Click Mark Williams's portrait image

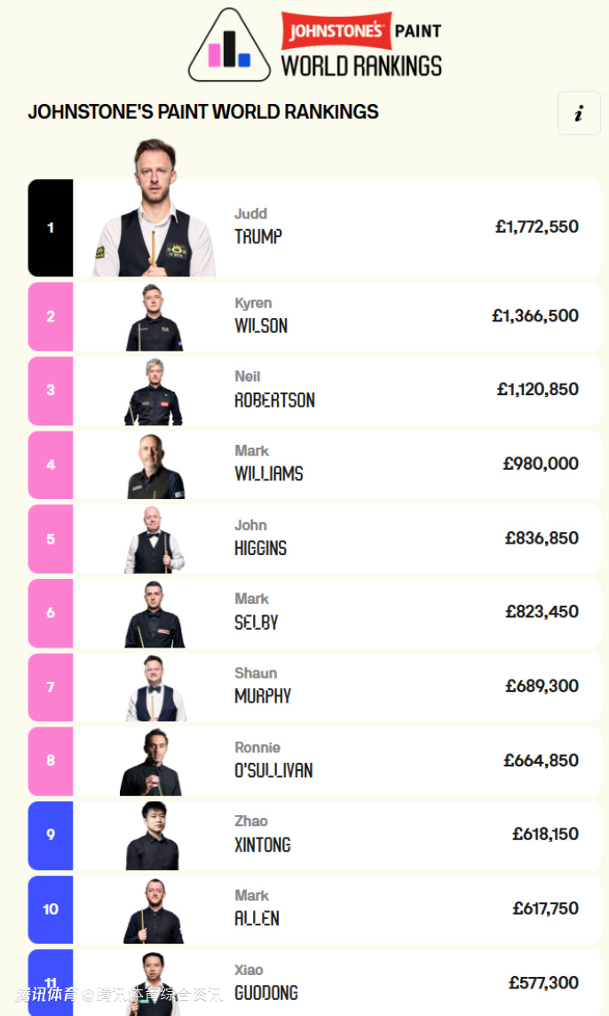pyautogui.click(x=154, y=466)
